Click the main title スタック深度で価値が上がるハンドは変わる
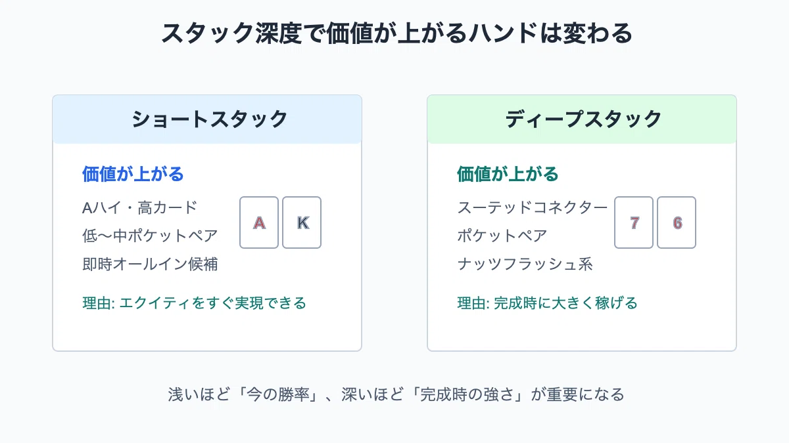Viewport: 789px width, 443px height. click(x=394, y=33)
